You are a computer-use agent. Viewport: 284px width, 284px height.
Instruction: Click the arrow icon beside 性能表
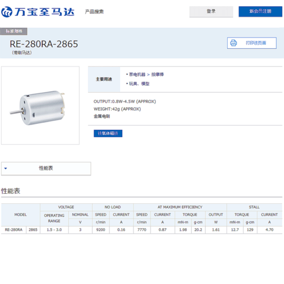[6, 168]
